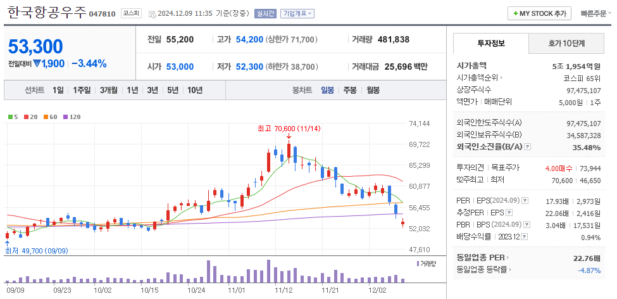Click the 최저 49,700 (09/09) chart marker
The height and width of the screenshot is (299, 617).
36,251
